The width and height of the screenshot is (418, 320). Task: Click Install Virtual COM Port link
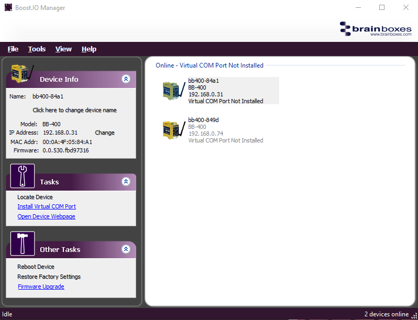tap(47, 206)
